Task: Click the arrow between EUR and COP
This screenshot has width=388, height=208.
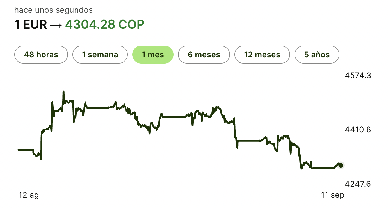Action: (56, 24)
